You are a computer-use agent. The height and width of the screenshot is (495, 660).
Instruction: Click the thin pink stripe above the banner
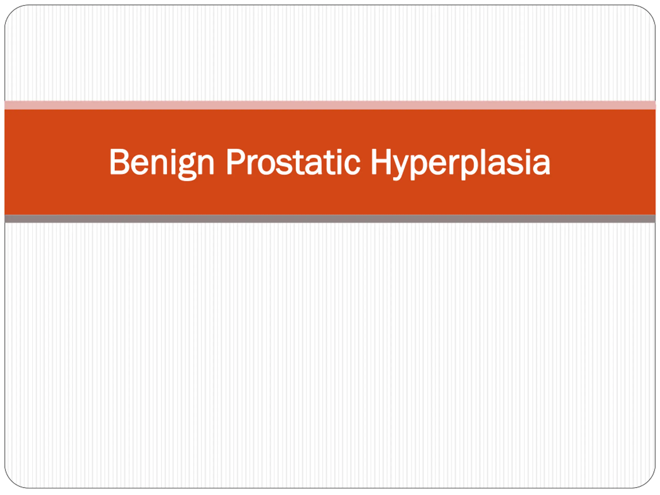(x=330, y=105)
